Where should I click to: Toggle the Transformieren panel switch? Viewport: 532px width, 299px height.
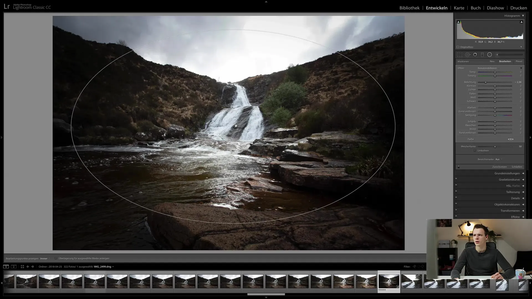pyautogui.click(x=456, y=210)
